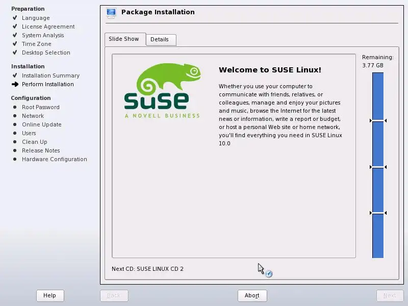Click the Release Notes bullet
The height and width of the screenshot is (306, 408).
[15, 150]
